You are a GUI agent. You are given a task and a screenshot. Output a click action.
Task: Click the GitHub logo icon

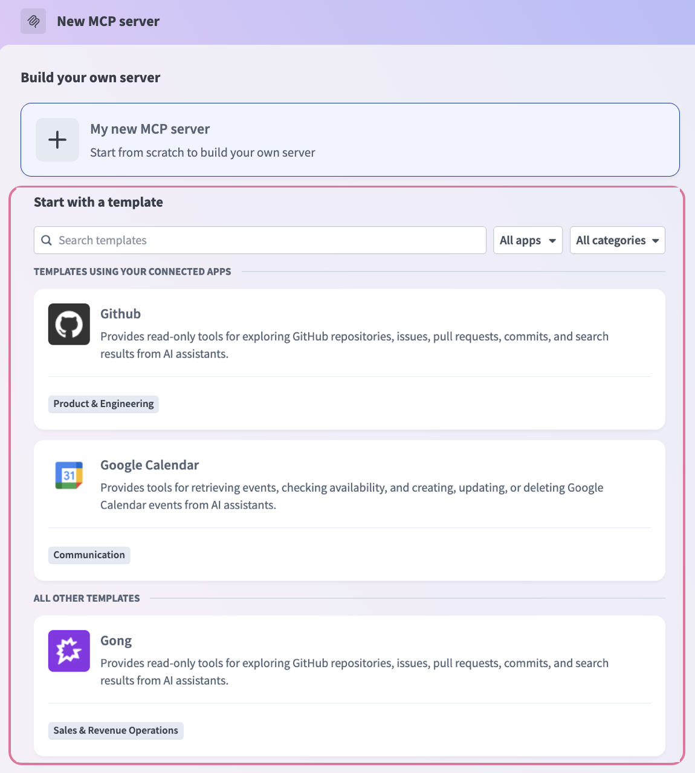pos(68,324)
